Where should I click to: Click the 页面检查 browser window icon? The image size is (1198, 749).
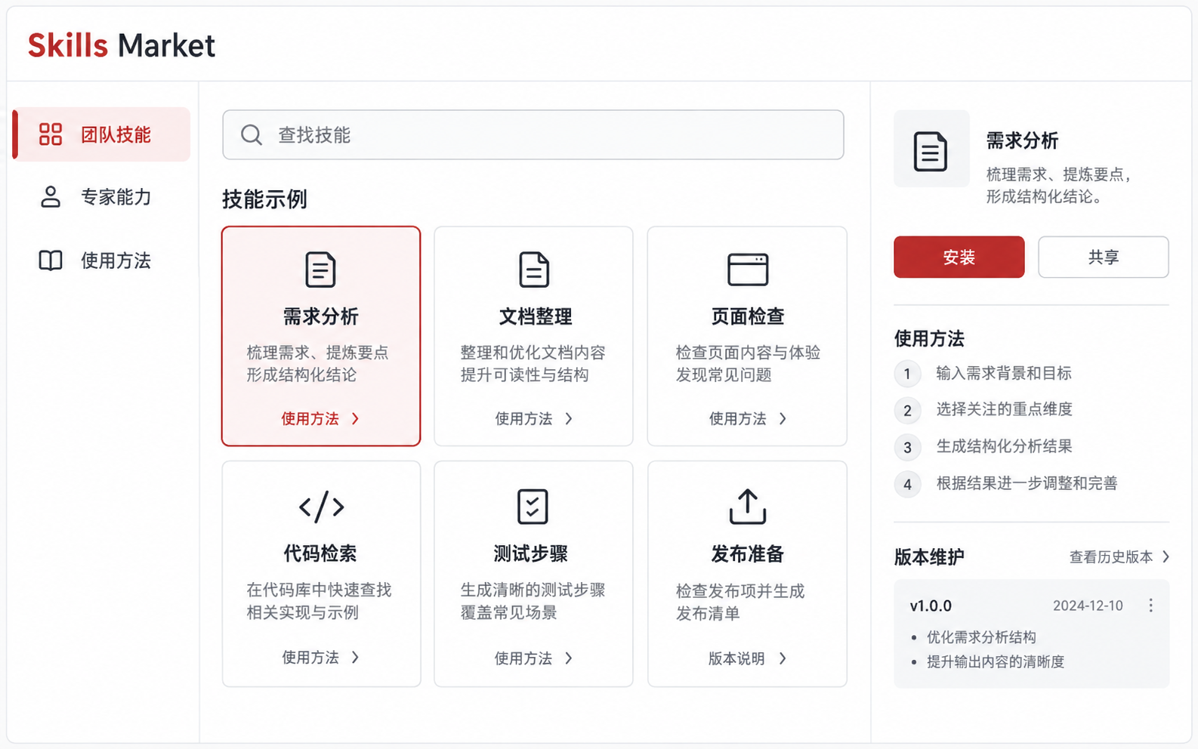pos(748,270)
